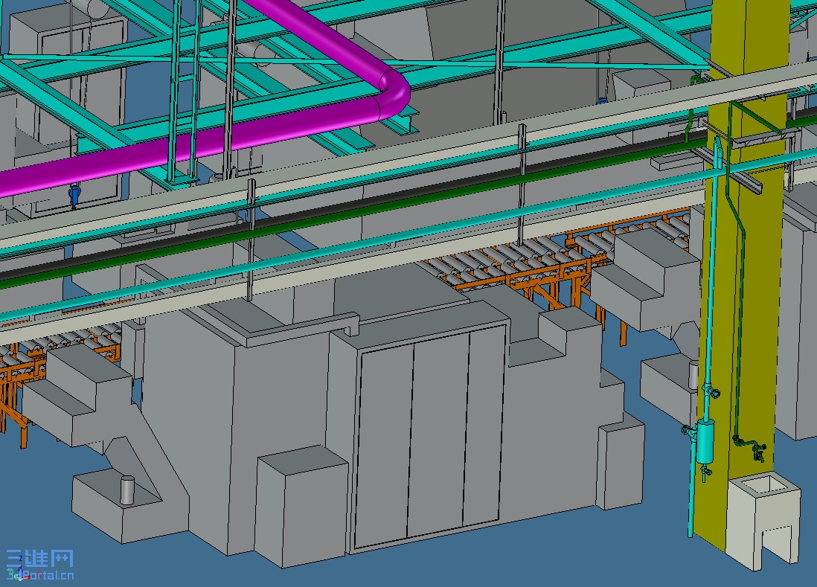Select the magenta pipe elbow bend
The width and height of the screenshot is (817, 587).
tap(393, 94)
